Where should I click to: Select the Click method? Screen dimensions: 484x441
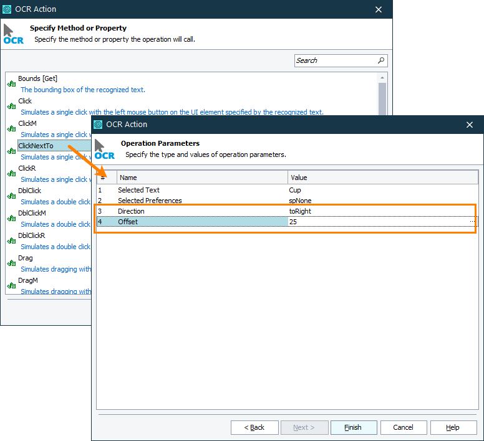pyautogui.click(x=25, y=101)
